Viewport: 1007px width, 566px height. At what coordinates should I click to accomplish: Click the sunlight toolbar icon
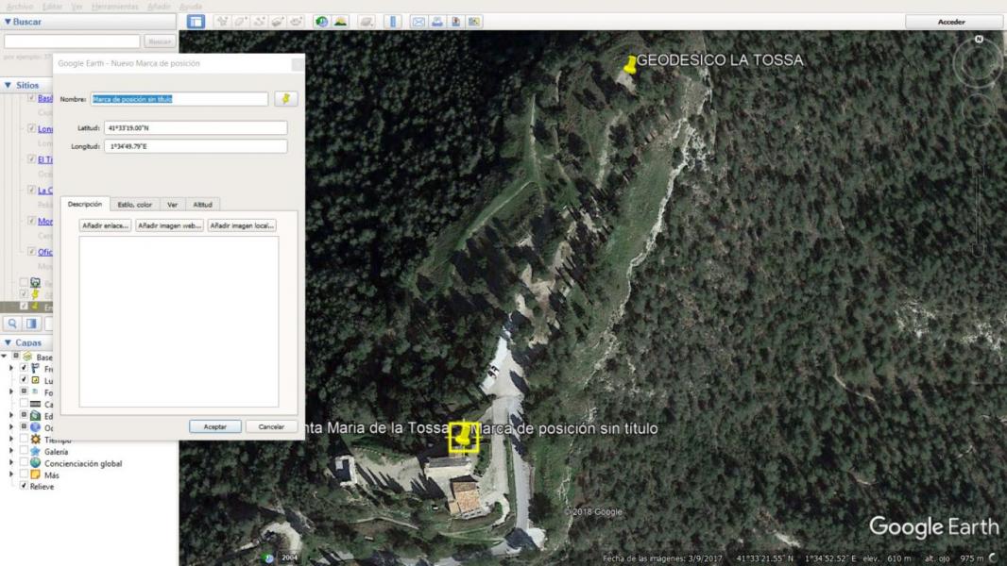click(x=340, y=22)
